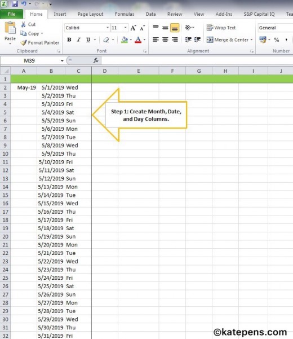Set middle vertical alignment

[165, 28]
